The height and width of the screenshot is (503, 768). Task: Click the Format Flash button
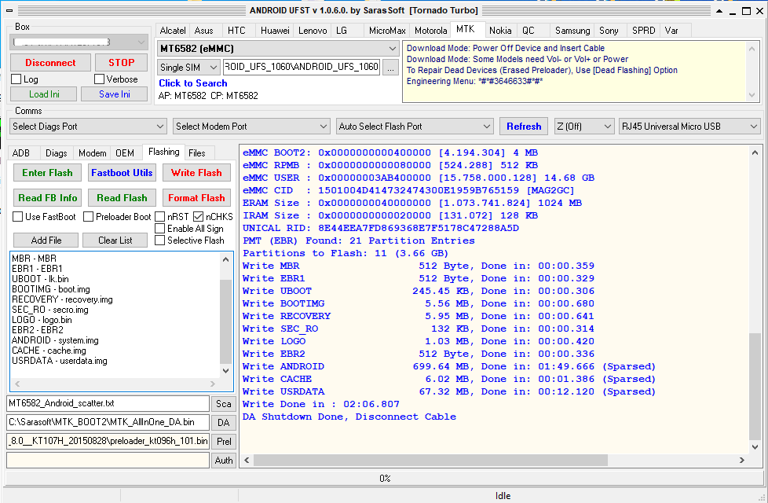[196, 198]
